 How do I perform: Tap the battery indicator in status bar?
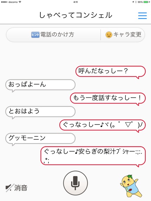[x=146, y=2]
